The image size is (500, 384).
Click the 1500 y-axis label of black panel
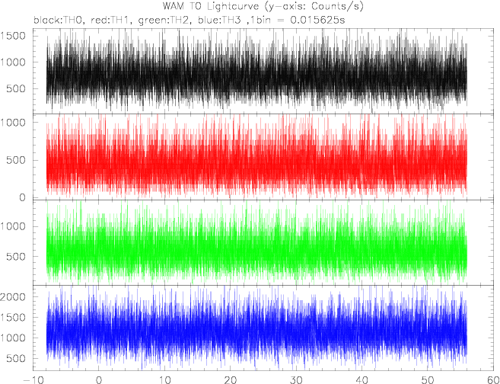tap(13, 36)
